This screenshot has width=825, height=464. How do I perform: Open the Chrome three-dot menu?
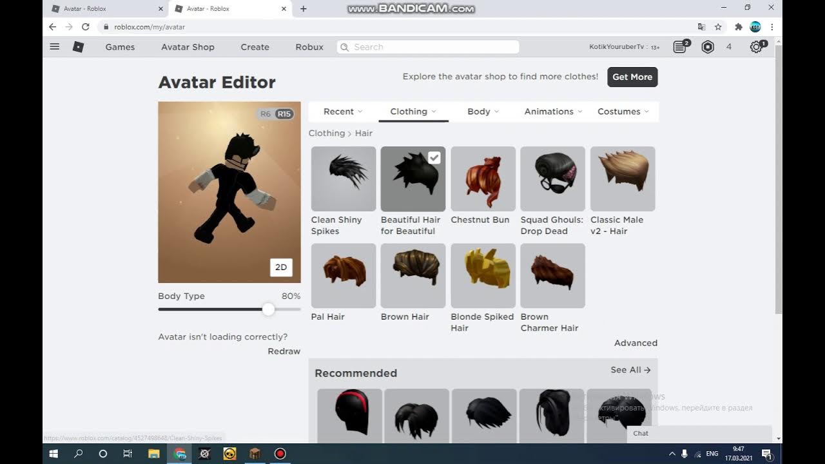(x=772, y=26)
